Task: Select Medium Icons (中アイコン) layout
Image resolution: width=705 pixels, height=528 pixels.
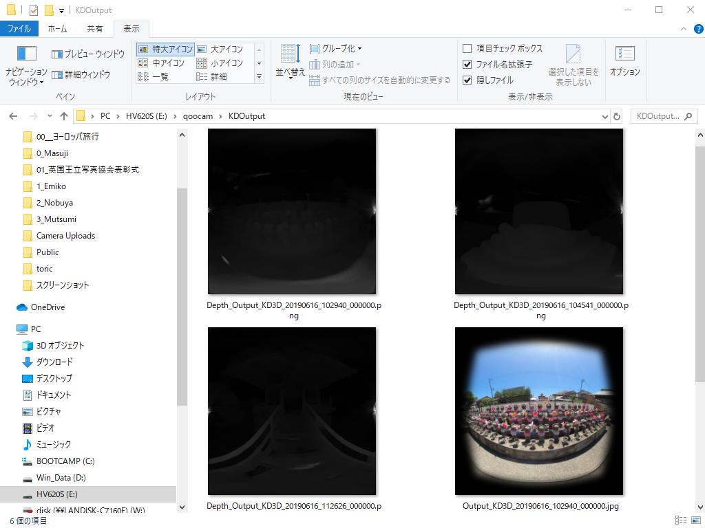Action: (161, 63)
